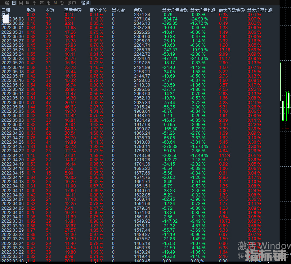Viewport: 291px width, 264px height.
Task: Select the 2022.05.23 date row
Action: coord(13,58)
